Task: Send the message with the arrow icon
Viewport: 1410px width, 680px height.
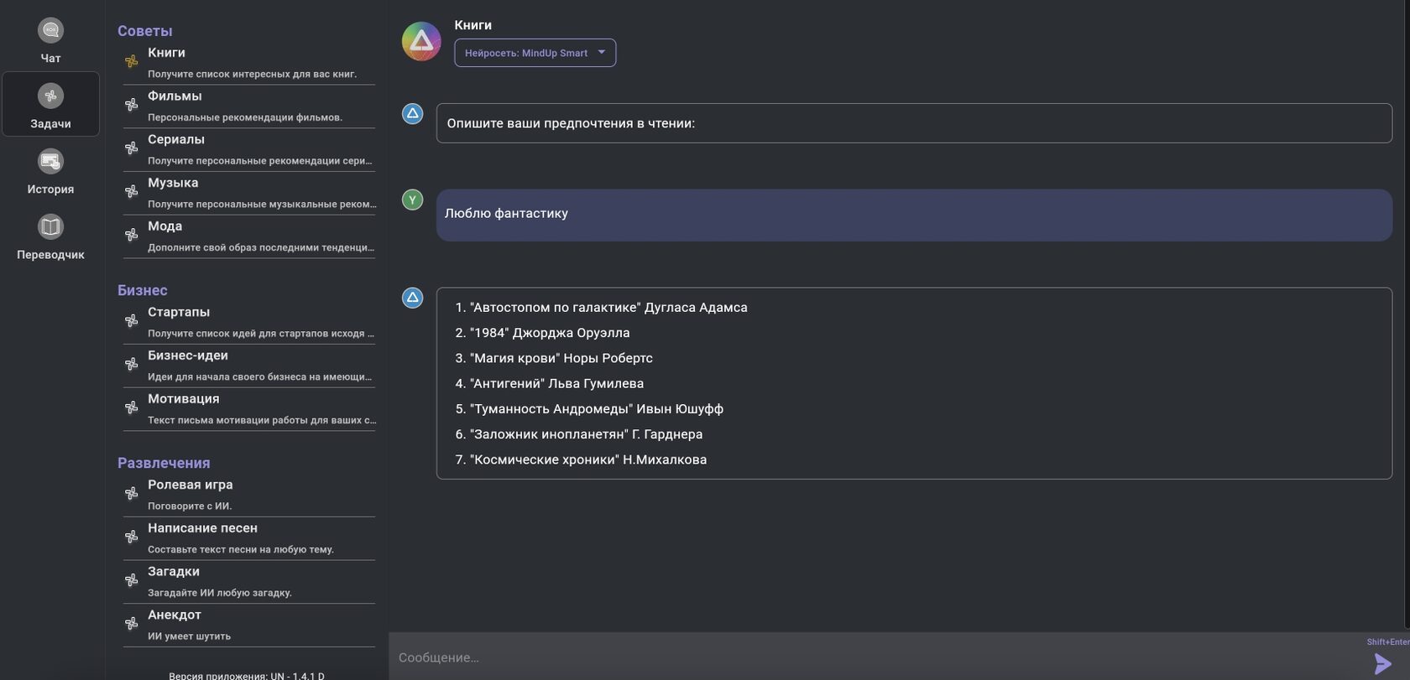Action: (x=1383, y=664)
